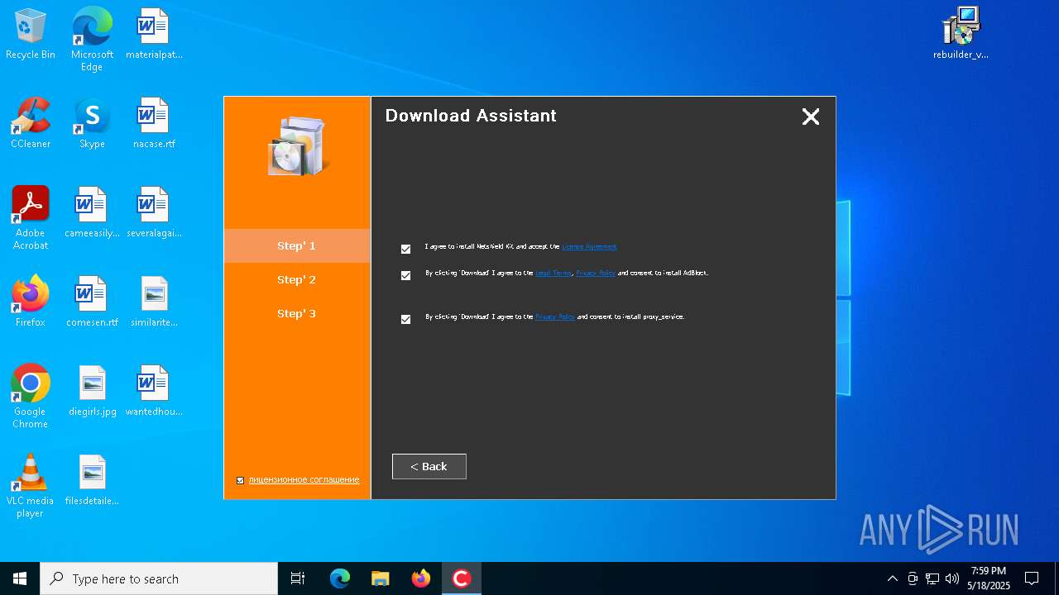Viewport: 1059px width, 595px height.
Task: Select Step' 3 in the sidebar
Action: [297, 313]
